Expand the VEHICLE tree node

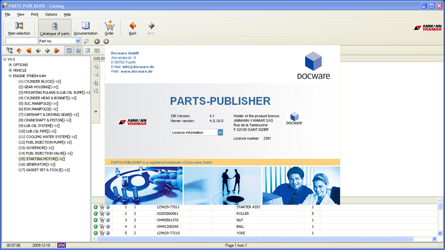click(10, 70)
